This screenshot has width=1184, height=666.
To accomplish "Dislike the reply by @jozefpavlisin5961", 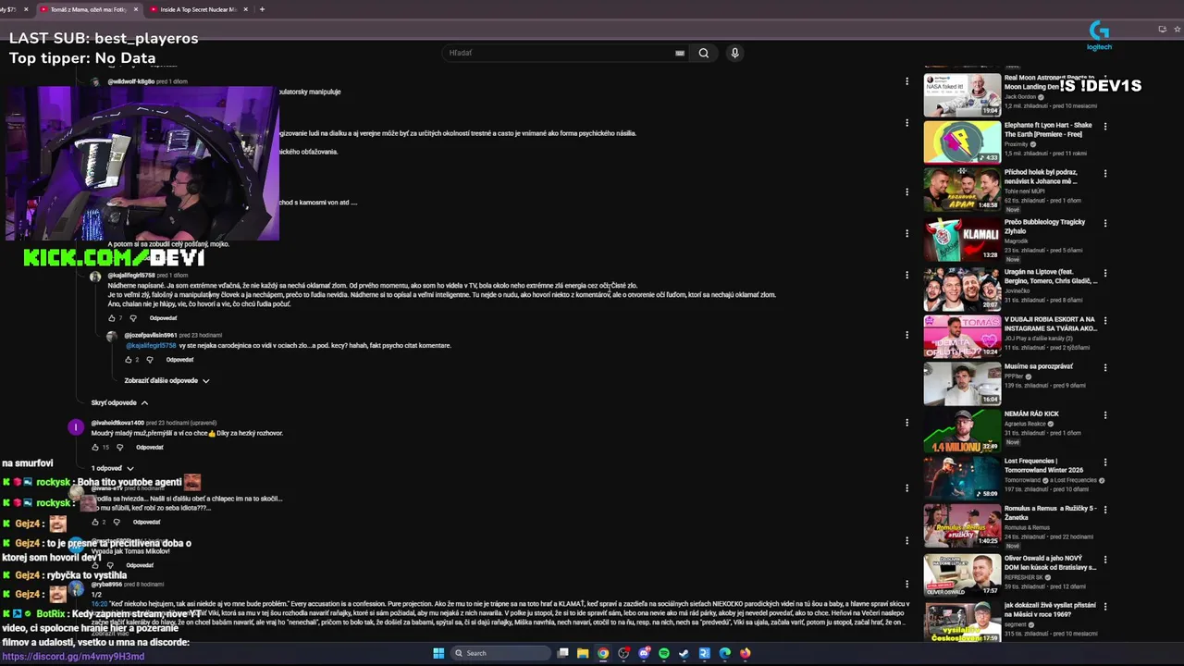I will tap(149, 360).
